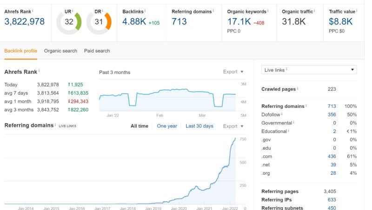Click the DR score gauge 31

(99, 22)
